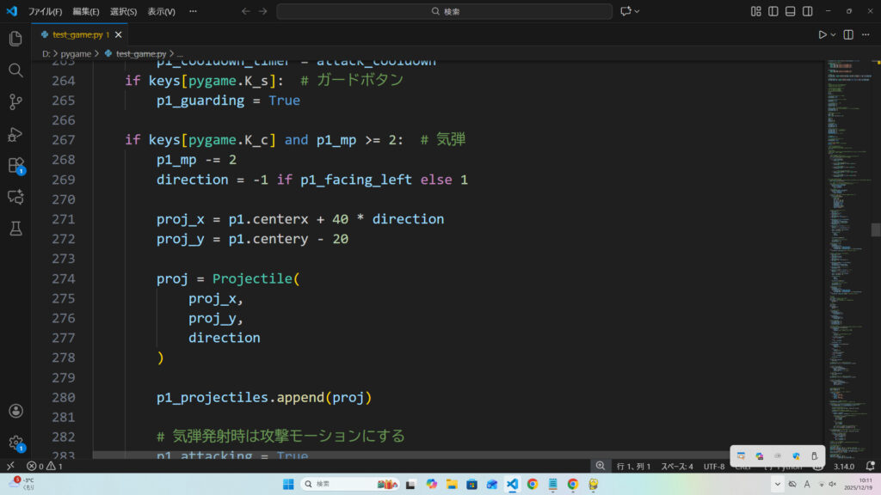Open the Source Control view
This screenshot has height=495, width=881.
pos(15,102)
